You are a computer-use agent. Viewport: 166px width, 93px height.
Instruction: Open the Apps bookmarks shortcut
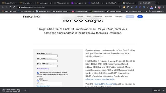click(x=5, y=11)
